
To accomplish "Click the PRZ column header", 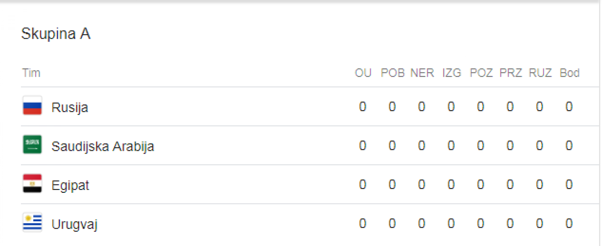I will pos(510,73).
